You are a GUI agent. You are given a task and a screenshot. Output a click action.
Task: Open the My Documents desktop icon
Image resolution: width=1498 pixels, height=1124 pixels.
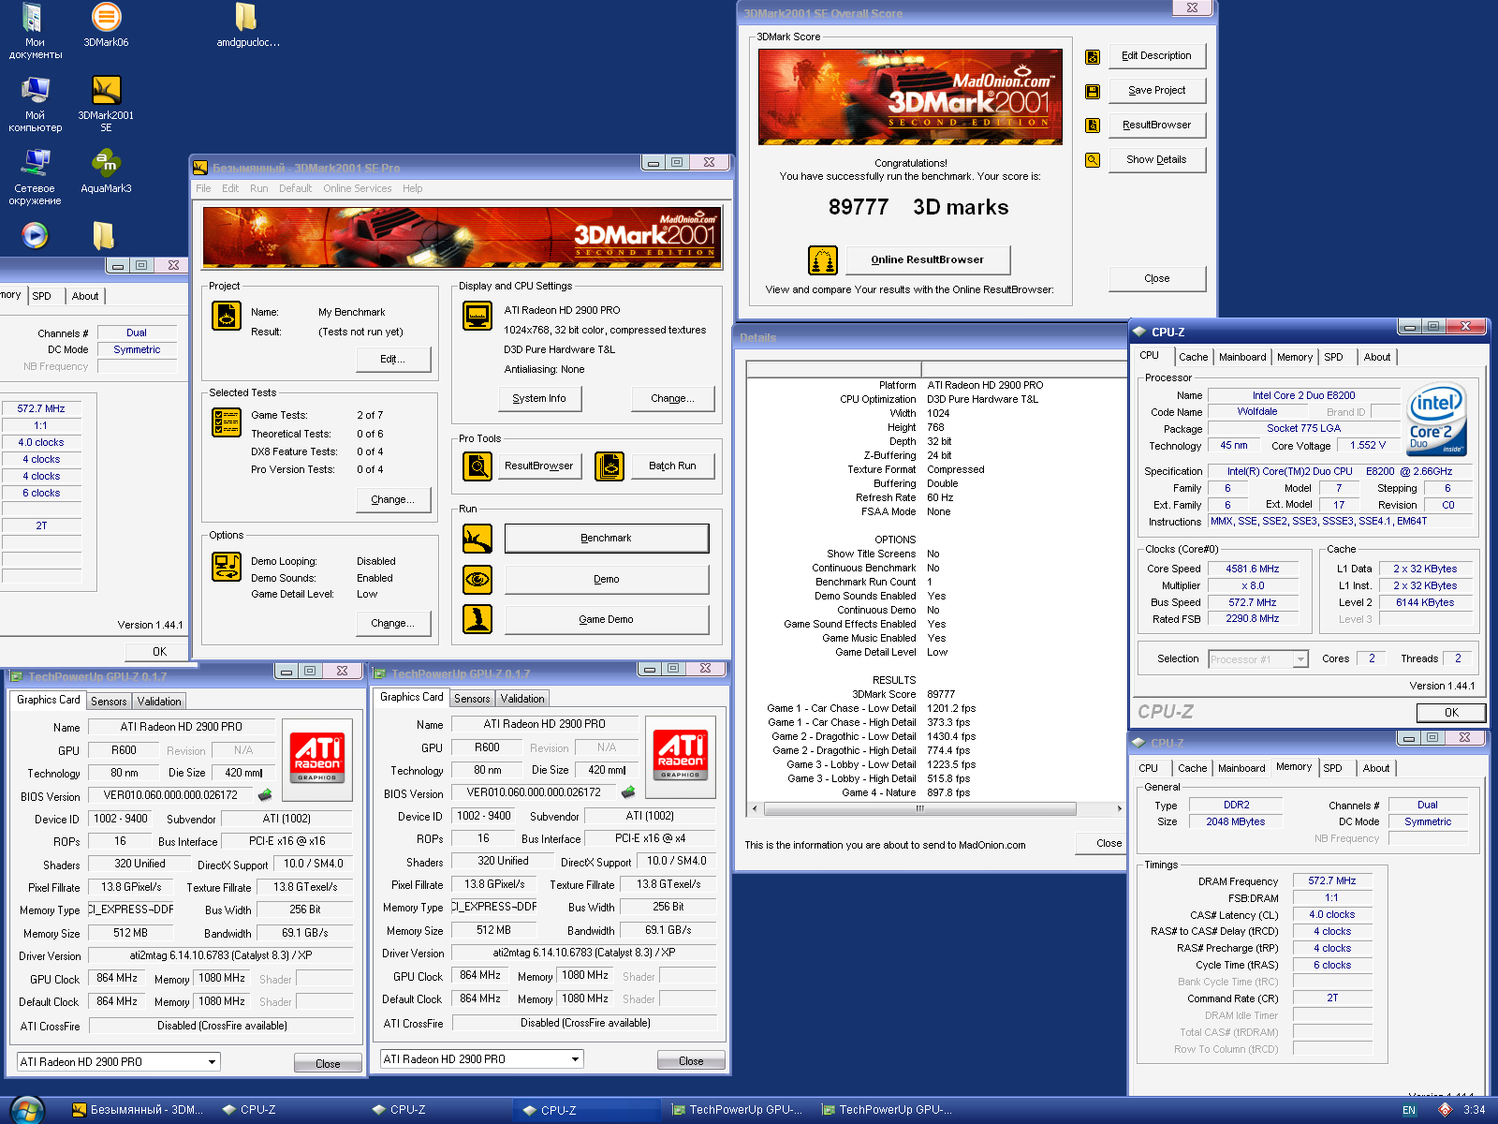click(35, 31)
